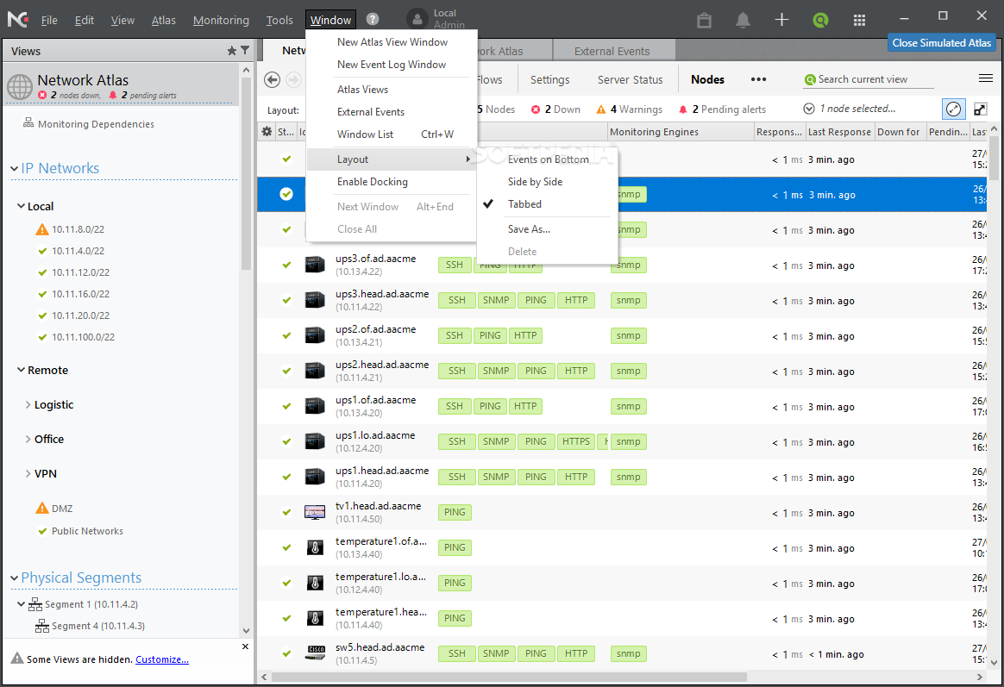Open the three-dots more options menu
The height and width of the screenshot is (687, 1004).
759,79
